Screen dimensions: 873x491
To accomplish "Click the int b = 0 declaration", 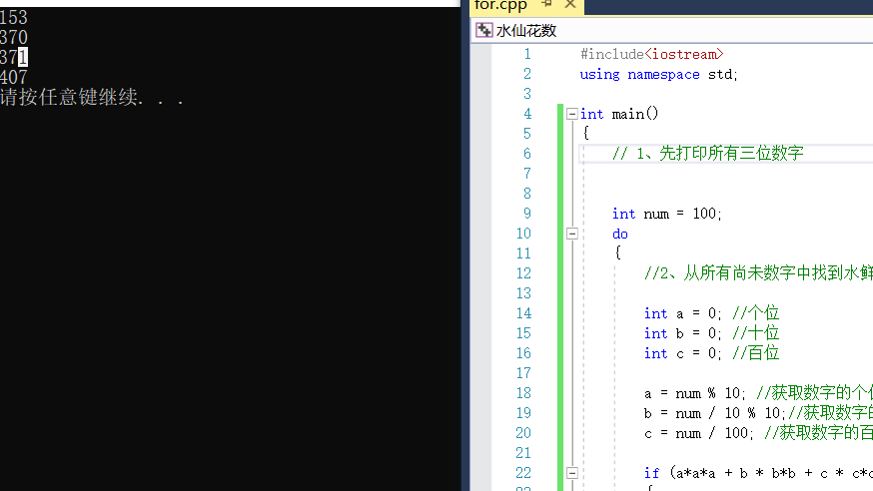I will pyautogui.click(x=682, y=333).
